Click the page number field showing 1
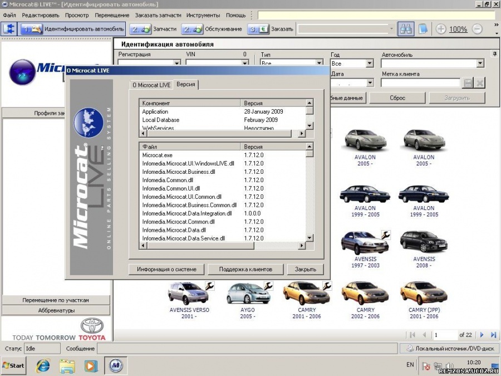The width and height of the screenshot is (501, 376). click(444, 335)
